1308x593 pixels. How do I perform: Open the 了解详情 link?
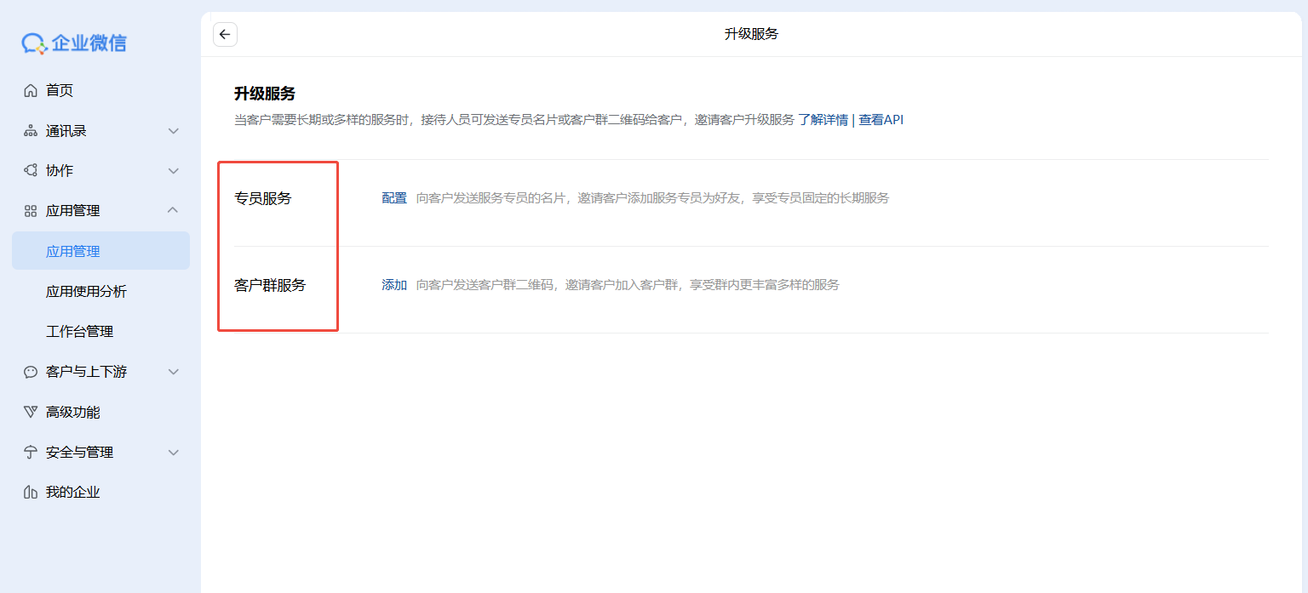point(823,120)
